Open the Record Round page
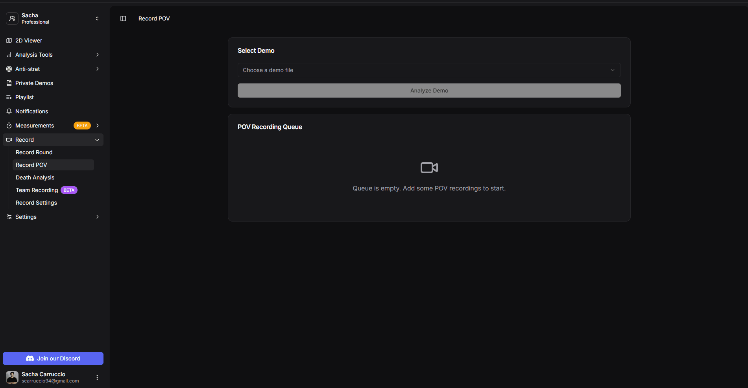748x388 pixels. [34, 152]
